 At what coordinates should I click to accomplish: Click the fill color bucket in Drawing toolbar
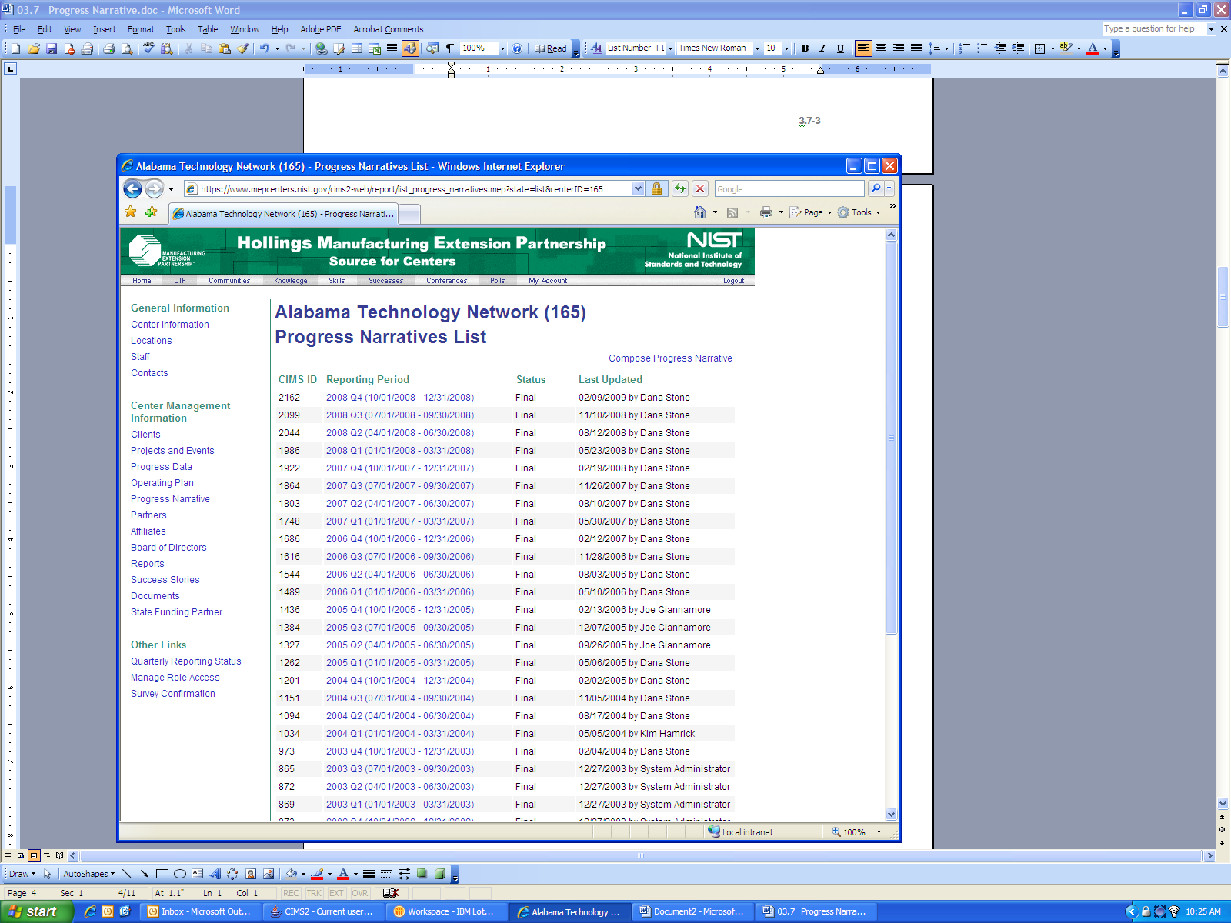[291, 874]
